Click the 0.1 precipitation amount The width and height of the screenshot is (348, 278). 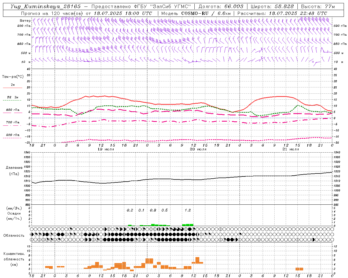[141, 210]
